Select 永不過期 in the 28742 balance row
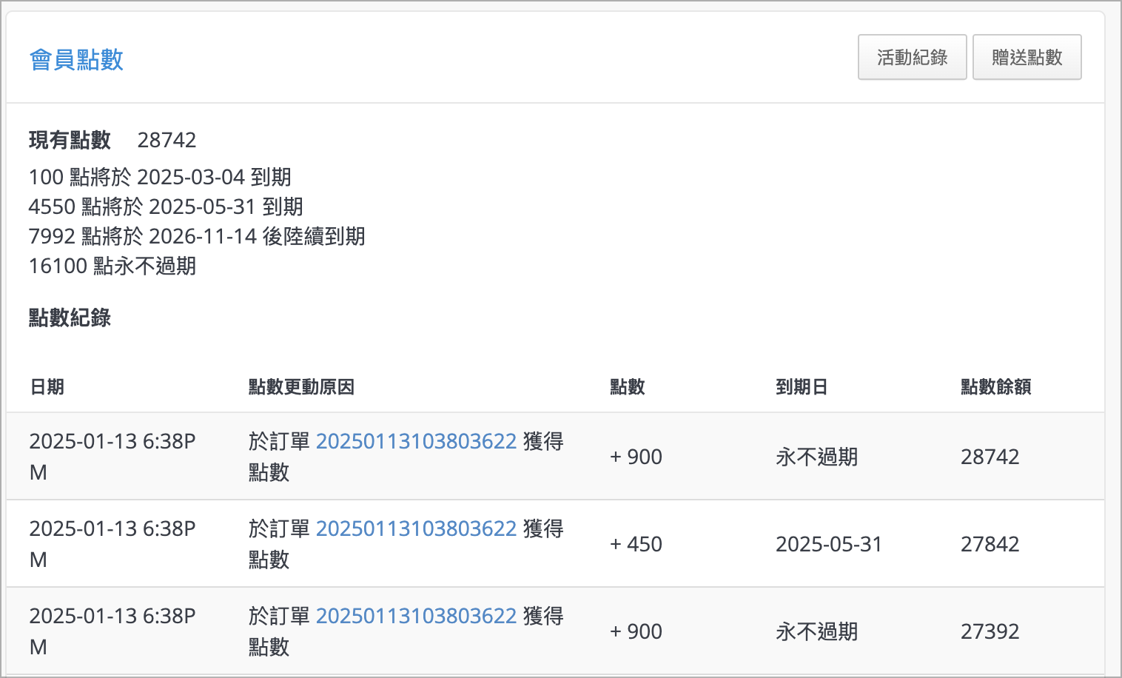This screenshot has height=678, width=1122. click(817, 457)
